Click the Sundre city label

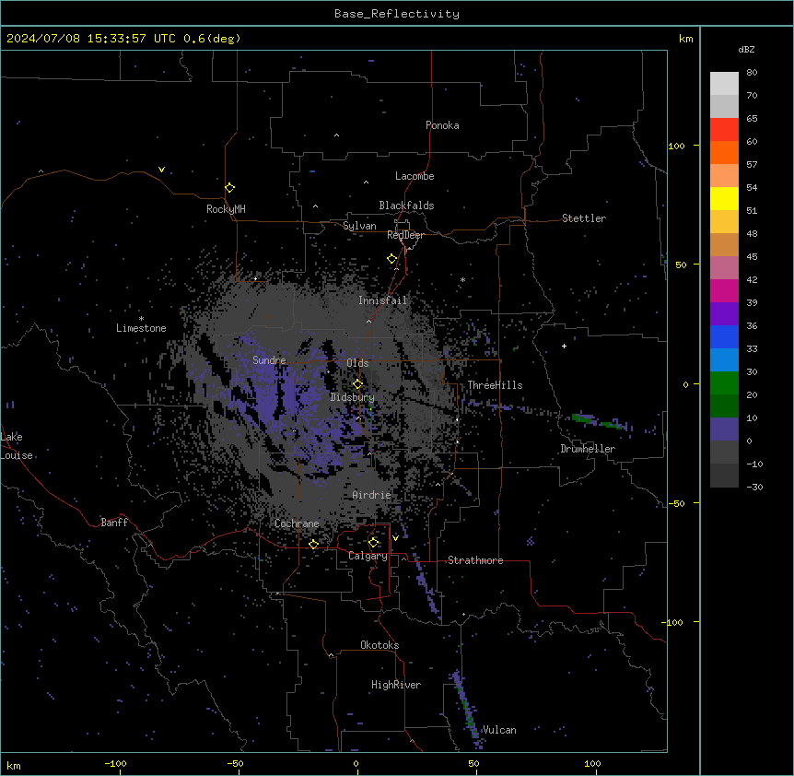(x=269, y=360)
